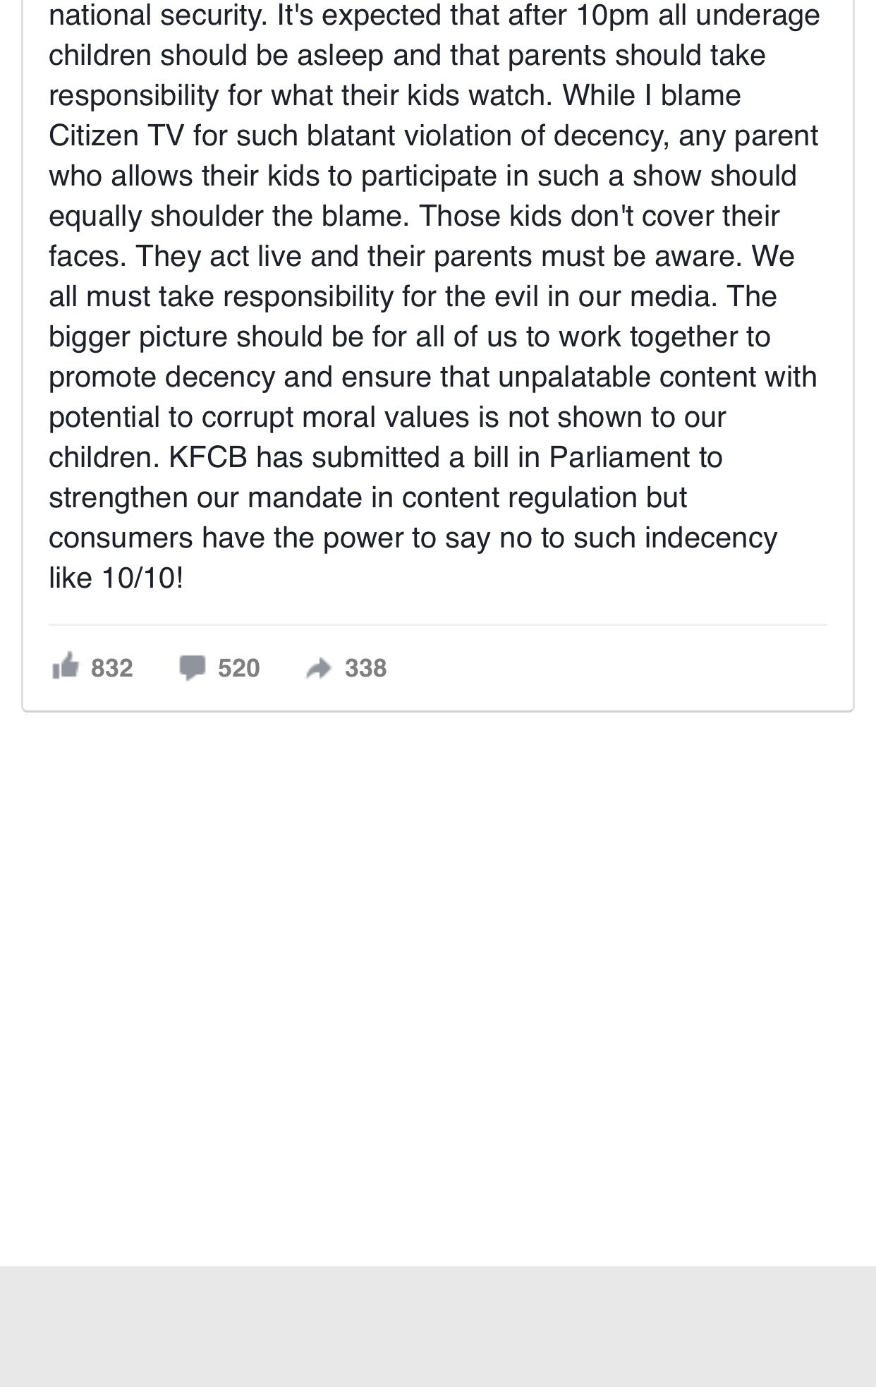This screenshot has height=1387, width=876.
Task: Click the empty white area below the post card
Action: [x=437, y=988]
